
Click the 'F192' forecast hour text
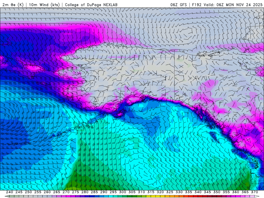pyautogui.click(x=197, y=5)
